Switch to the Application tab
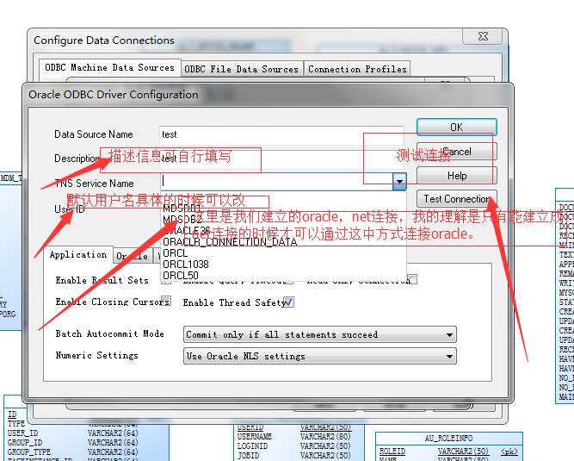Image resolution: width=574 pixels, height=461 pixels. 78,255
